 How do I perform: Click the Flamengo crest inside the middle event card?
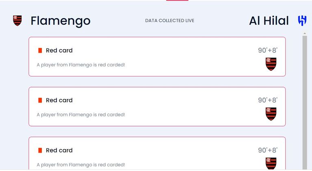click(271, 114)
